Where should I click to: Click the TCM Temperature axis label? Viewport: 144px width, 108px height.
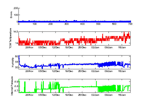pyautogui.click(x=10, y=38)
